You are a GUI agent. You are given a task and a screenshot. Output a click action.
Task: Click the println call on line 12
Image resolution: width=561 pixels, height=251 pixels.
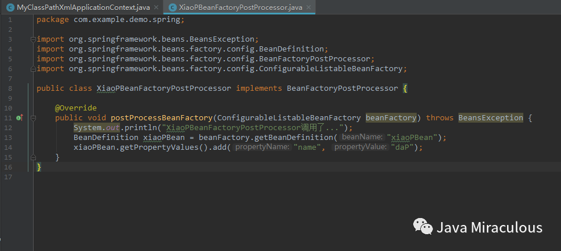pyautogui.click(x=141, y=127)
